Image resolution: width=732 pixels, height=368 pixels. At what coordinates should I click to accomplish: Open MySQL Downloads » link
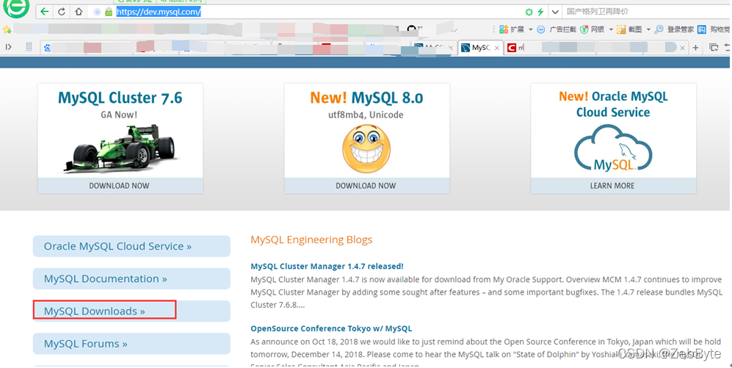(131, 311)
